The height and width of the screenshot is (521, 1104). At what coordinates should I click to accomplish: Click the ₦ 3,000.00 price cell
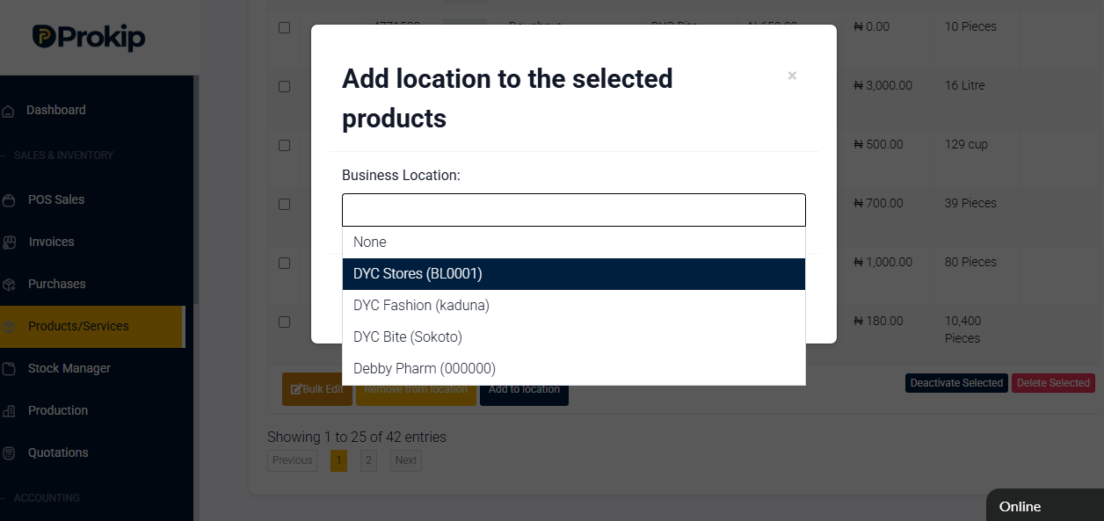(883, 86)
